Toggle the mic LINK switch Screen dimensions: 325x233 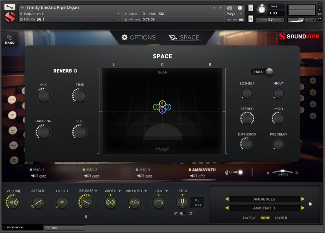240,172
